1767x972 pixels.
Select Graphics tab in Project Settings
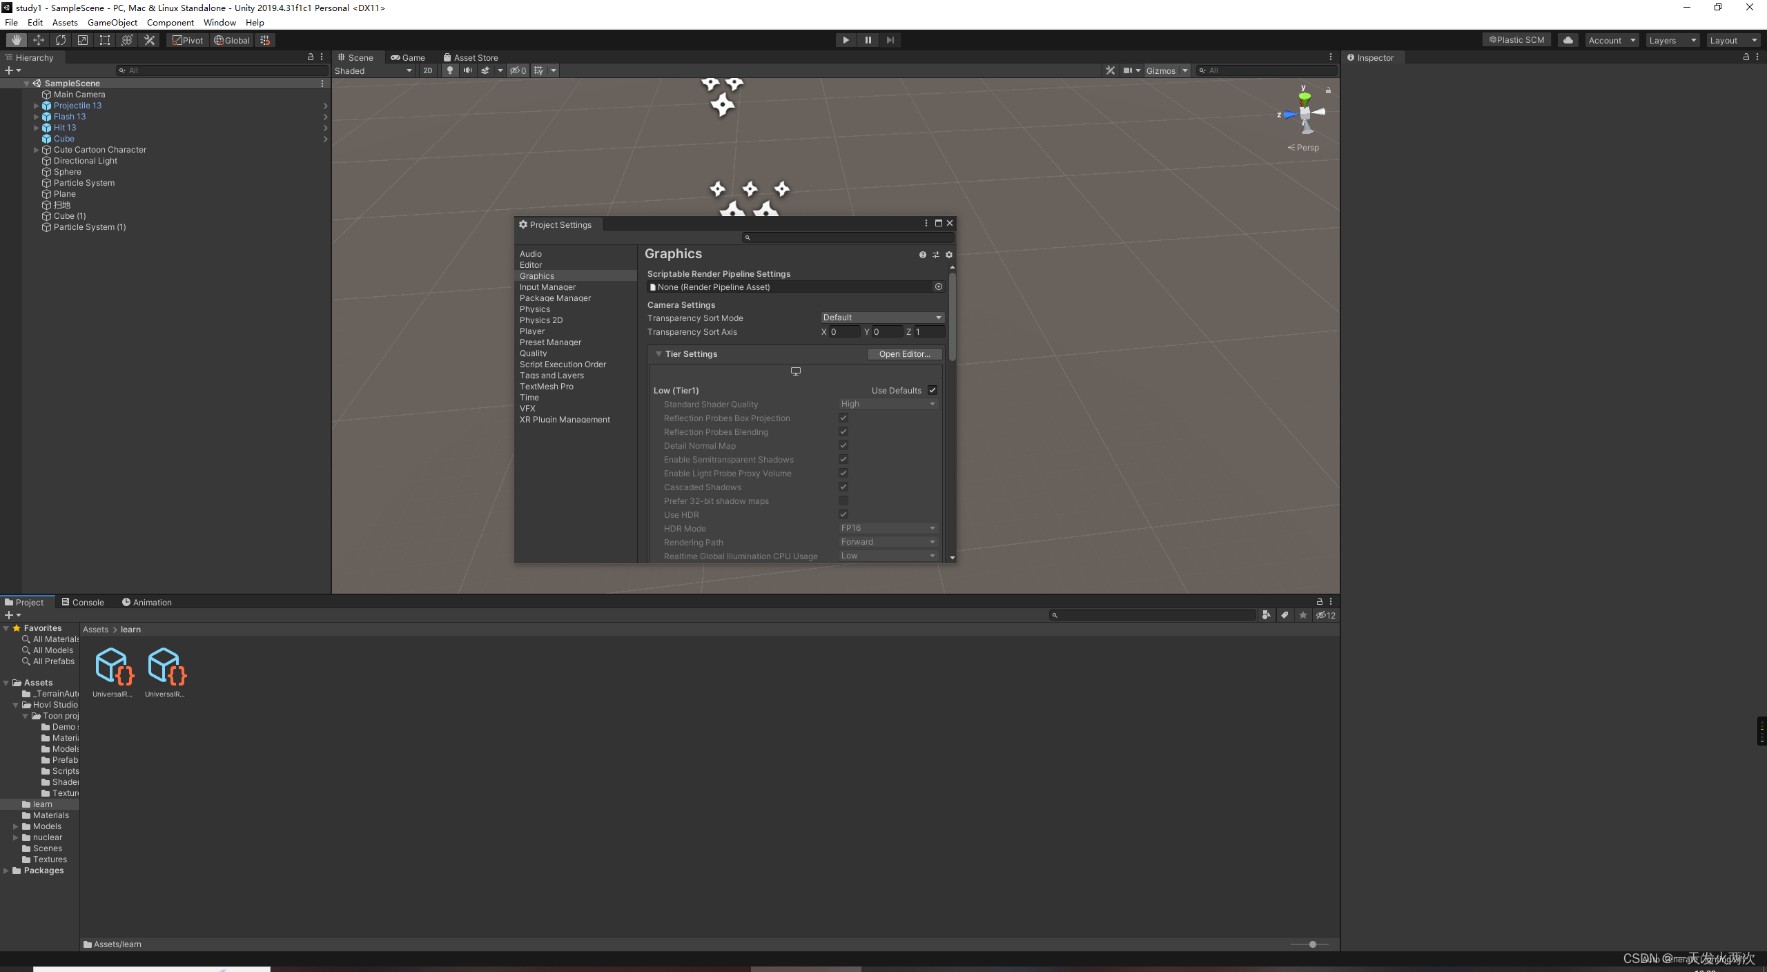pos(536,275)
